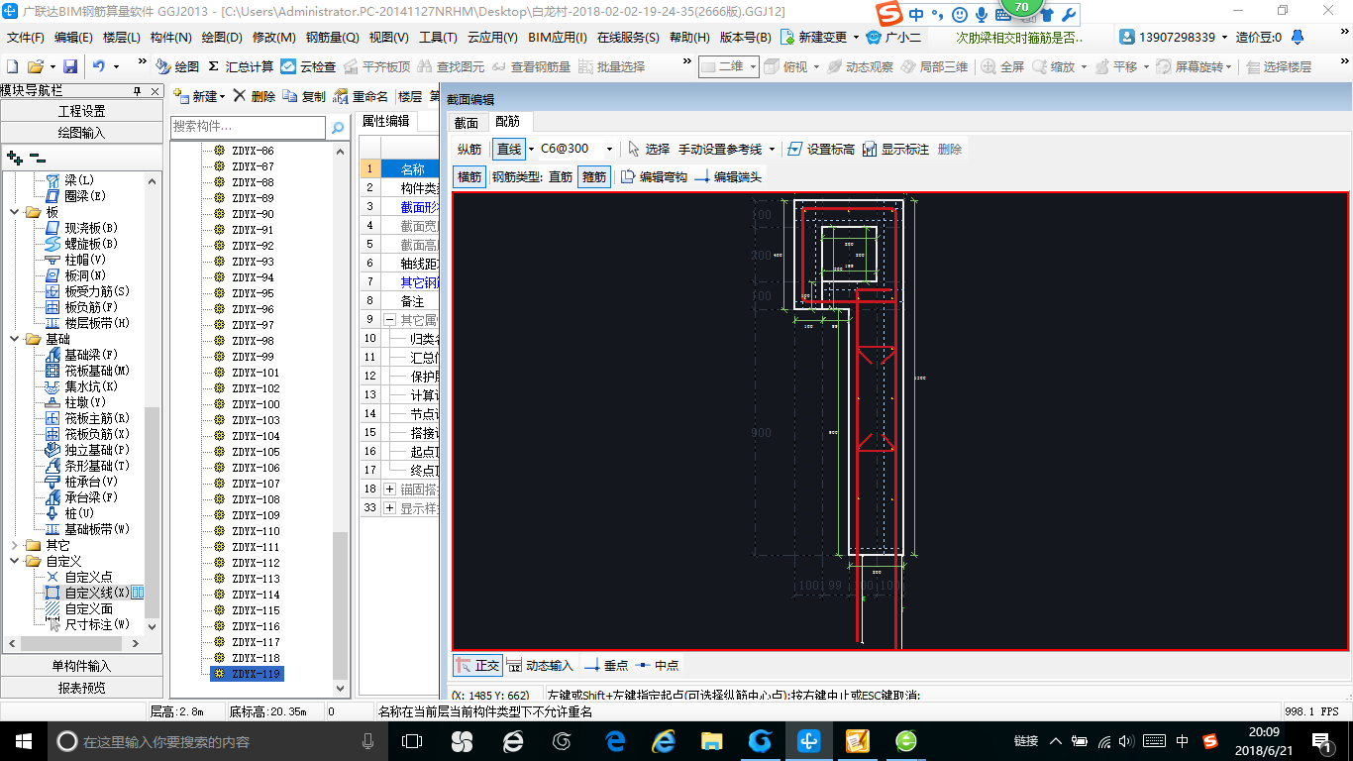Click 编辑端头 edit end icon
The image size is (1353, 761).
coord(728,176)
